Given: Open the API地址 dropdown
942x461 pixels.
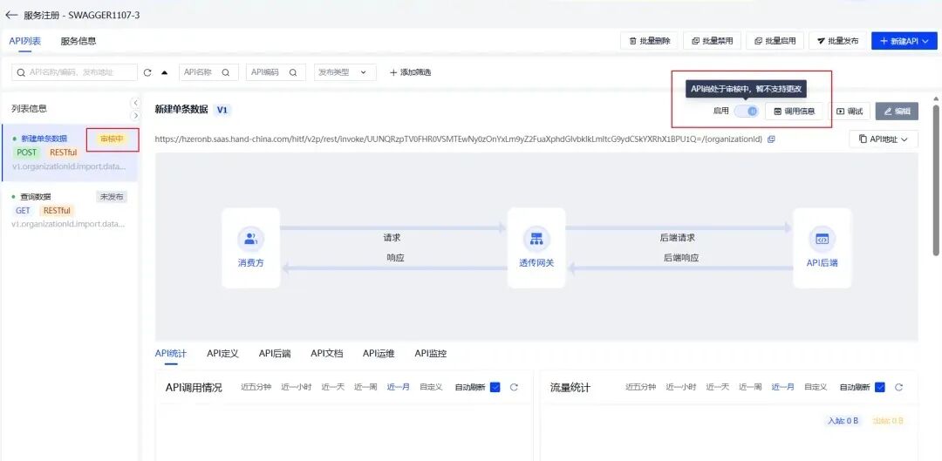Looking at the screenshot, I should pos(883,139).
